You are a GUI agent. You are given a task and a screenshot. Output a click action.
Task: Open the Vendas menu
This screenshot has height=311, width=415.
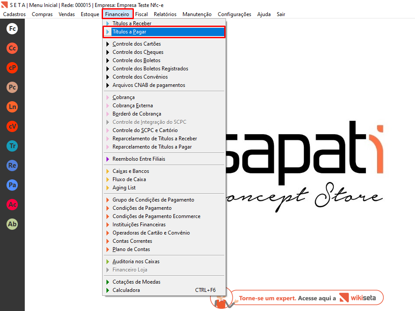point(66,14)
